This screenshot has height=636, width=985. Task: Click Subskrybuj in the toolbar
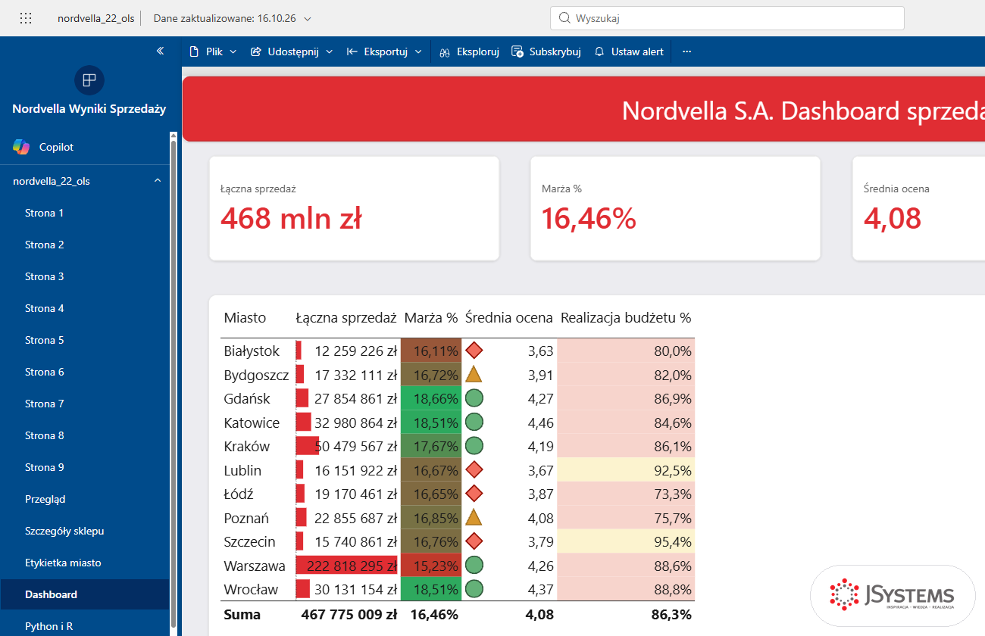546,51
